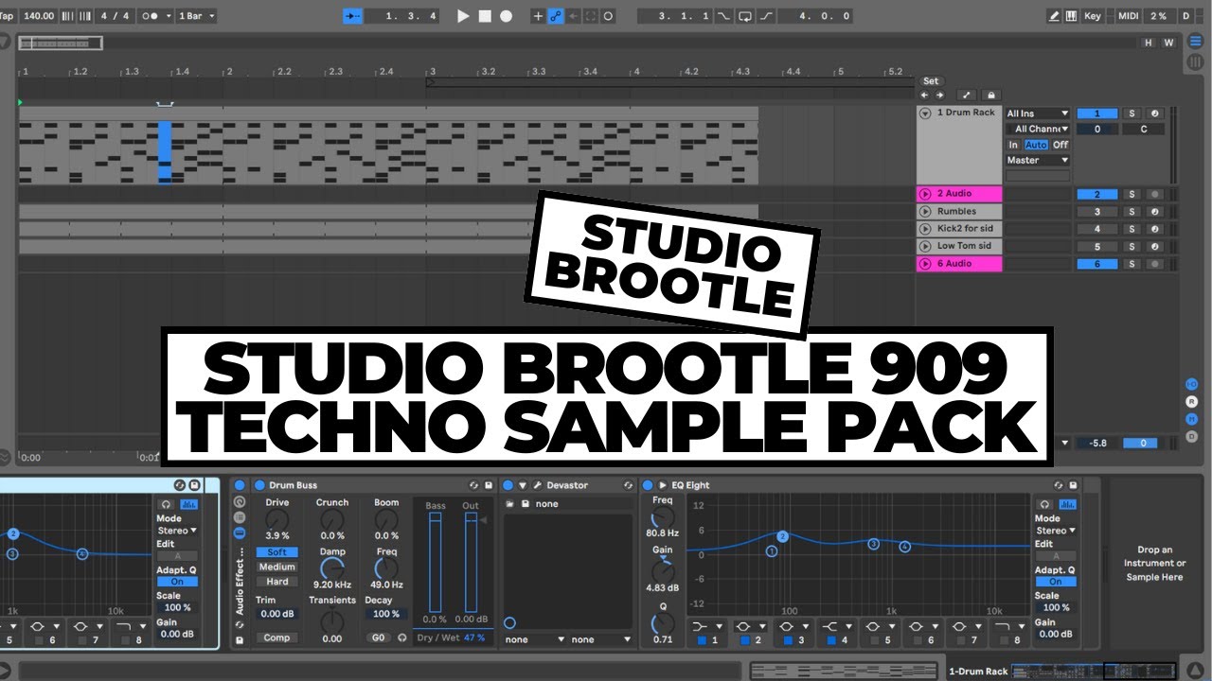Set monitor to Off
1212x681 pixels.
[x=1060, y=145]
